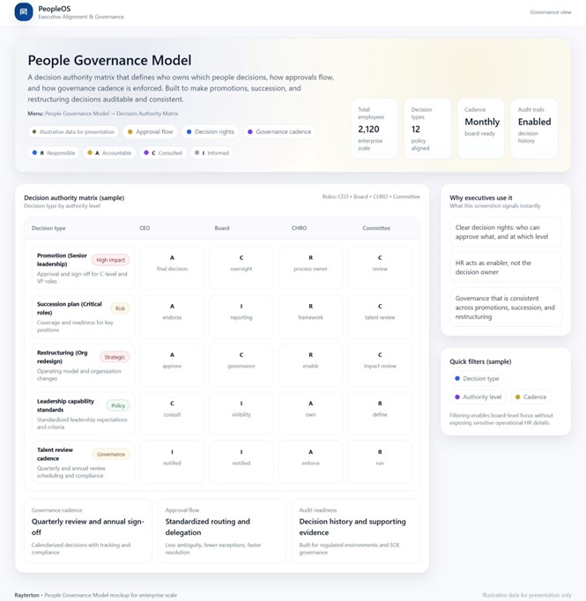Image resolution: width=586 pixels, height=601 pixels.
Task: Click the Illustrative data for presentation chip
Action: [73, 132]
